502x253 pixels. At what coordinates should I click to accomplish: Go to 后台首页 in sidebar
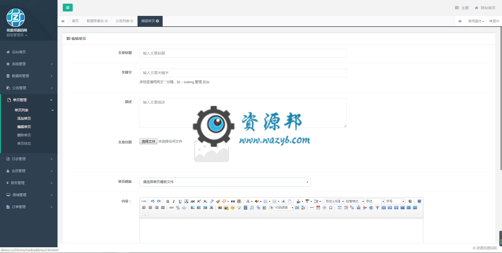[x=29, y=52]
